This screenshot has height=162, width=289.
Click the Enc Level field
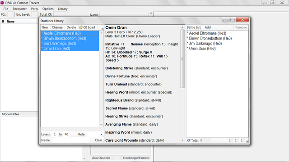[34, 14]
